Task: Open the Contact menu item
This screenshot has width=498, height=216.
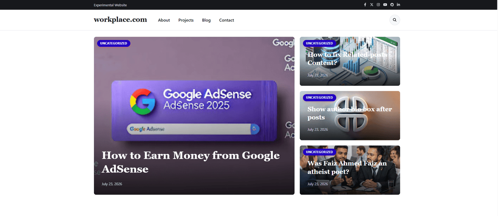Action: coord(227,20)
